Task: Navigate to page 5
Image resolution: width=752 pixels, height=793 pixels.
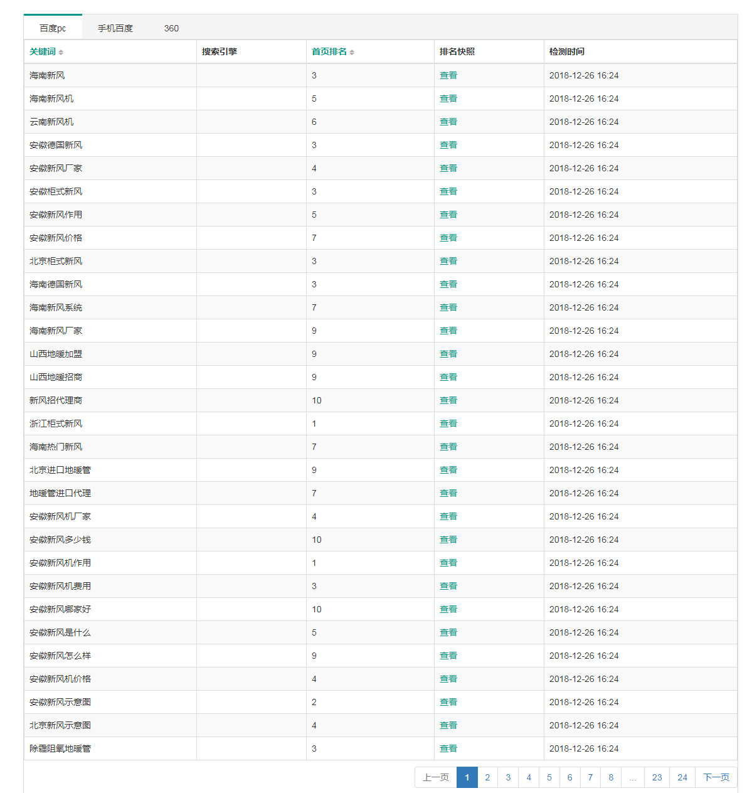Action: (x=549, y=777)
